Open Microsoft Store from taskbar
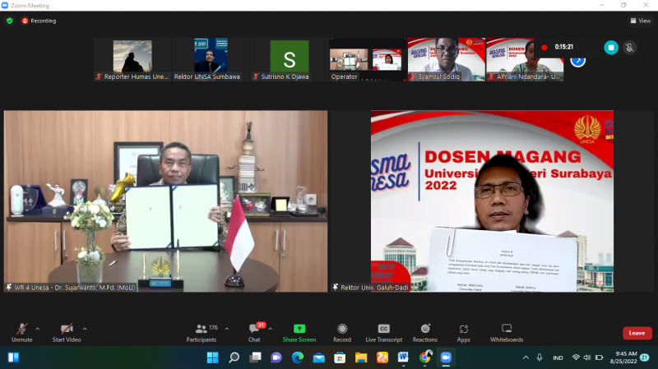This screenshot has height=369, width=658. coord(340,357)
